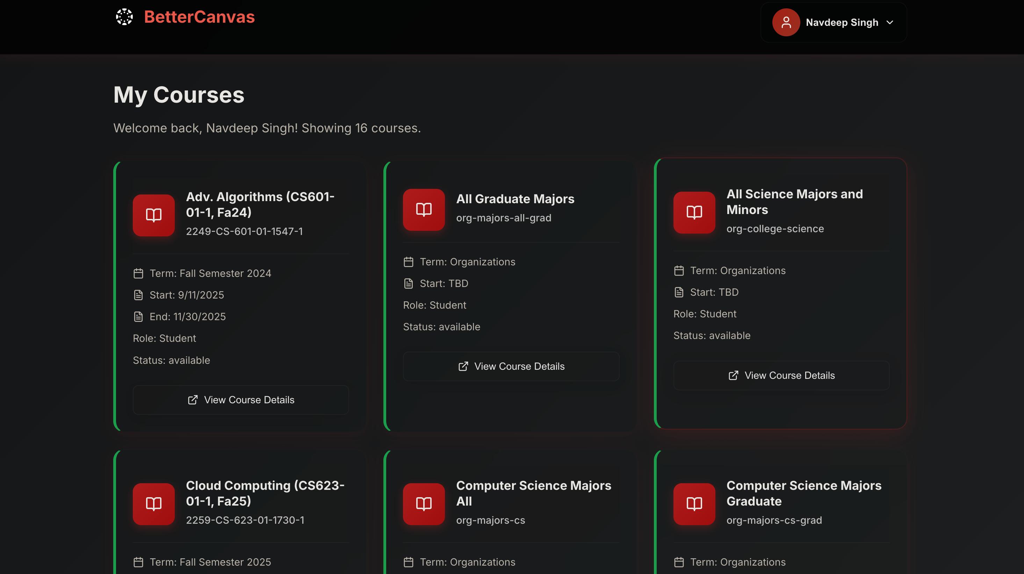This screenshot has width=1024, height=574.
Task: Click the Computer Science Majors Graduate book icon
Action: [694, 504]
